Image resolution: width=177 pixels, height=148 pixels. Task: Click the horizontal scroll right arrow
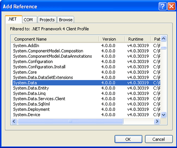(157, 121)
